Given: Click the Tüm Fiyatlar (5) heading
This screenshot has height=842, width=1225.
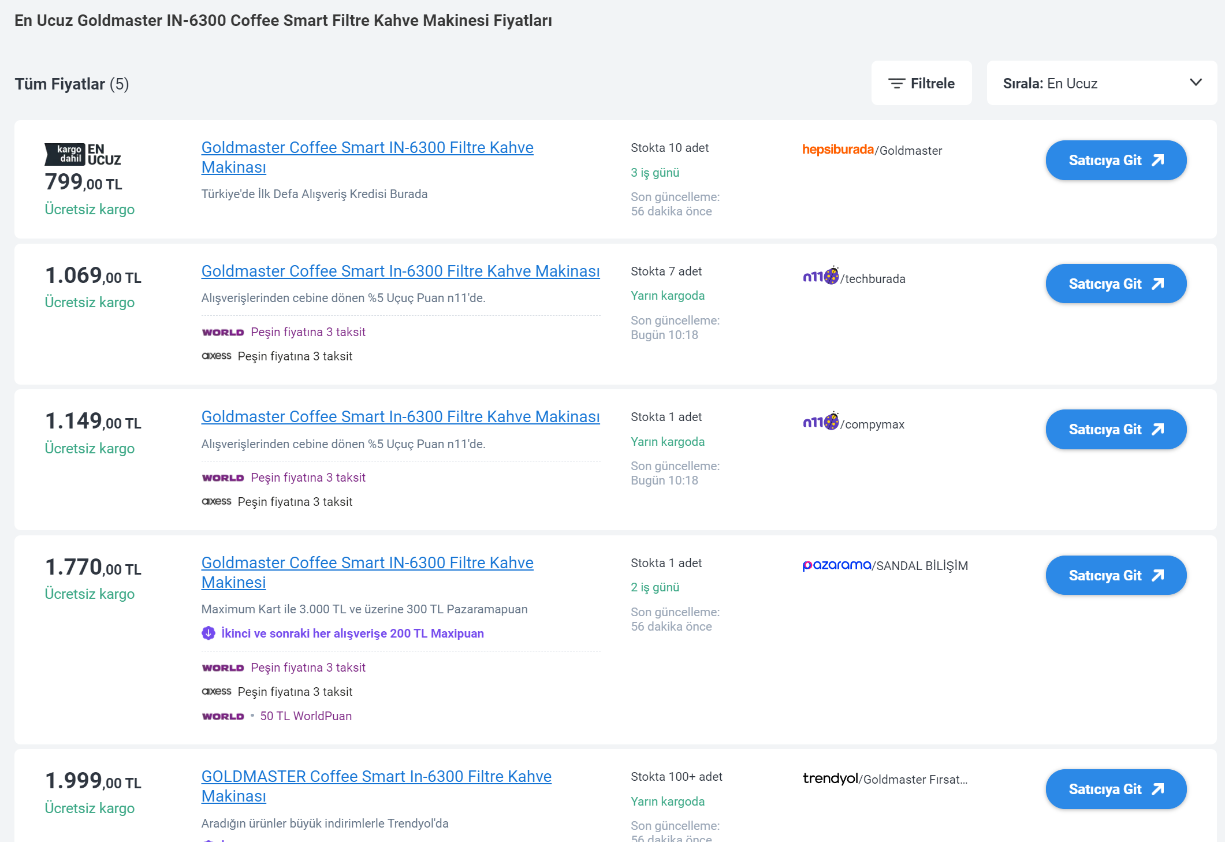Looking at the screenshot, I should click(72, 84).
